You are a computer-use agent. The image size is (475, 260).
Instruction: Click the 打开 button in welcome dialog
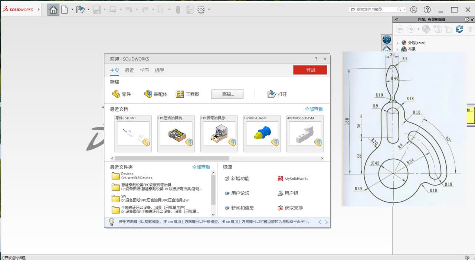pos(277,94)
